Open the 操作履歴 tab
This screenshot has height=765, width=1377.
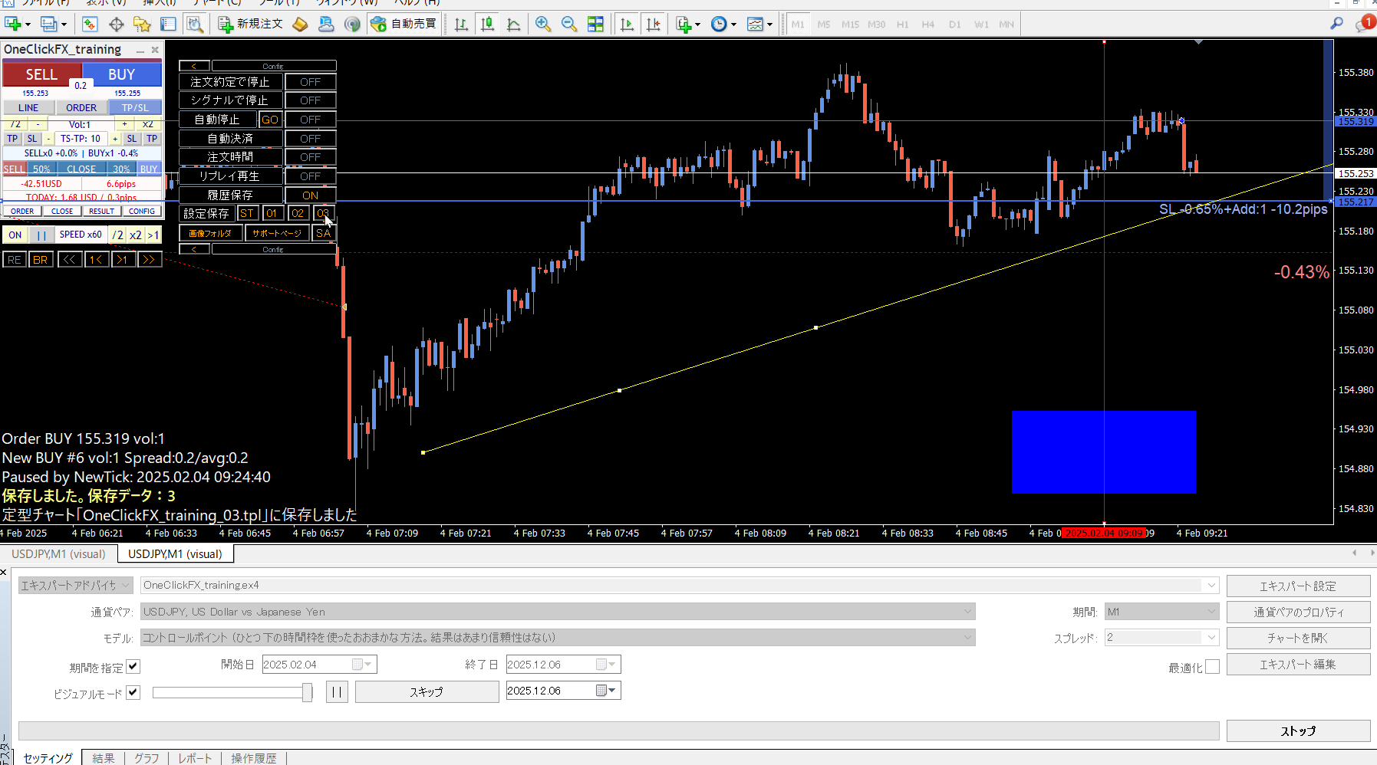pyautogui.click(x=253, y=758)
